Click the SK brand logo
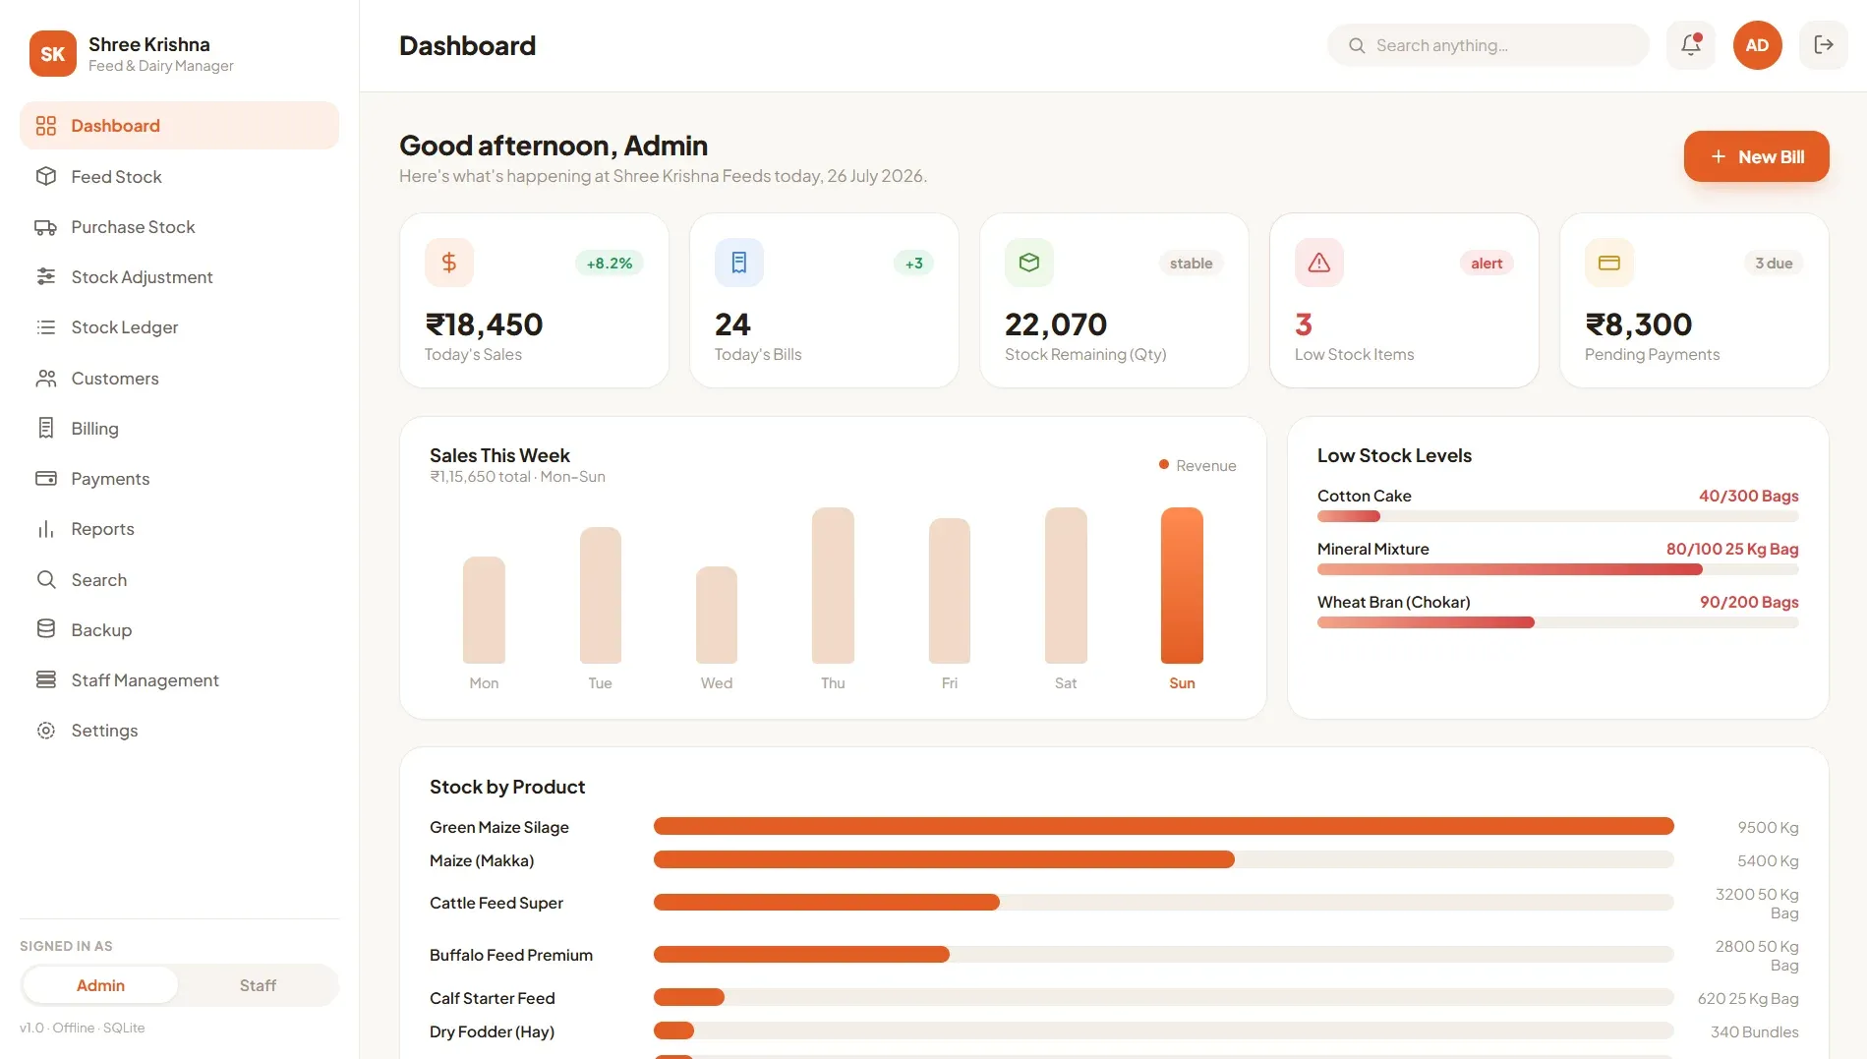This screenshot has width=1867, height=1059. click(x=53, y=53)
